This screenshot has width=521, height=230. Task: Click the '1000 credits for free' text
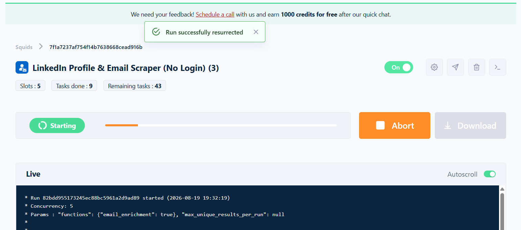309,15
